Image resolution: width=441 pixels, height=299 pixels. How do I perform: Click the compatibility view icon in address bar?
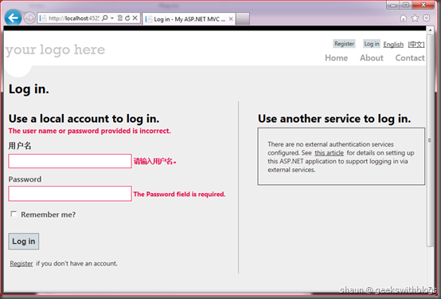point(120,18)
